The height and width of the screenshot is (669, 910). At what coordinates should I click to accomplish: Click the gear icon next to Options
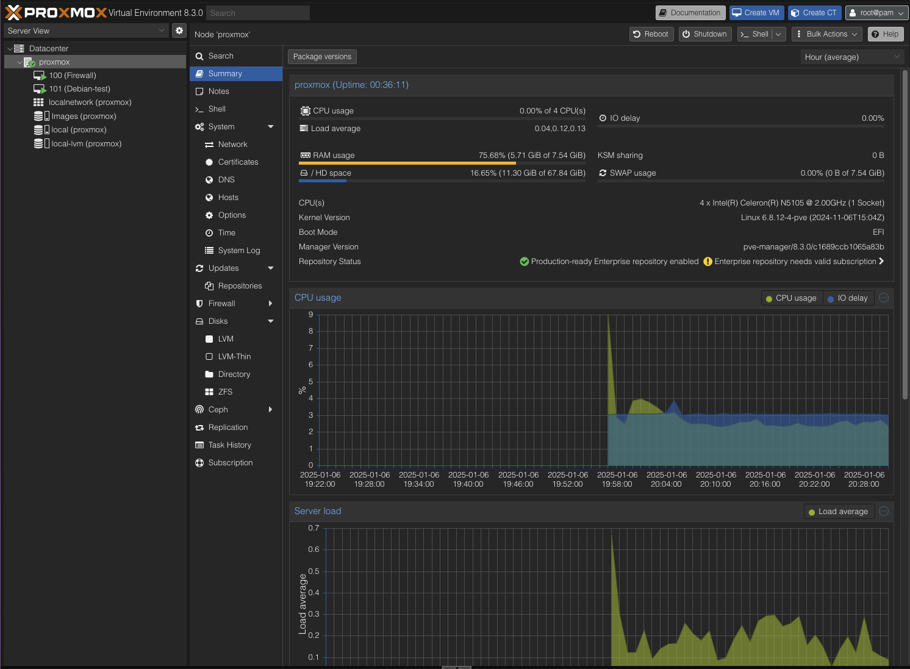209,215
